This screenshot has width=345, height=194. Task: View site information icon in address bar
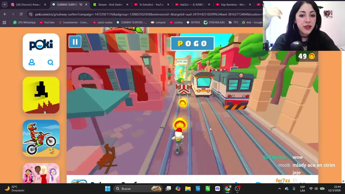(30, 14)
